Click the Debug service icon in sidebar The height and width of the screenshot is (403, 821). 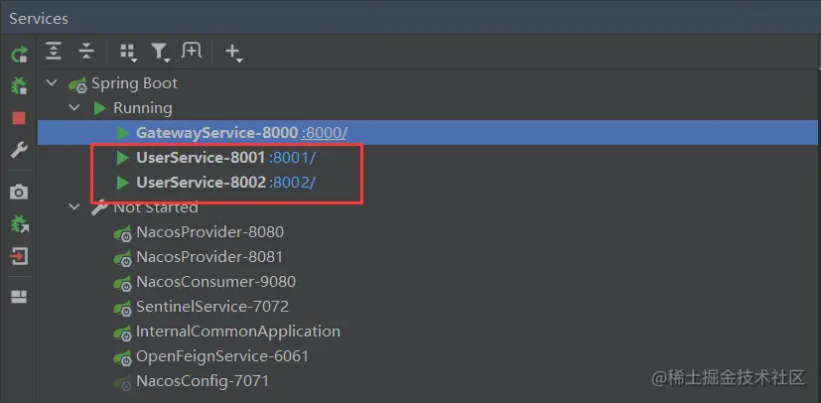click(x=19, y=85)
